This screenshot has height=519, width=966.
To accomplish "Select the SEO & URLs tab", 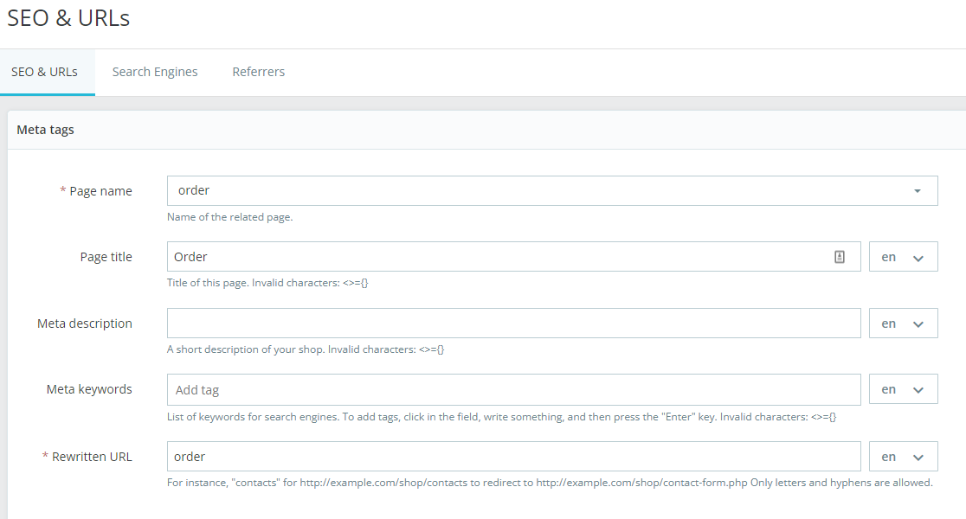I will (44, 72).
